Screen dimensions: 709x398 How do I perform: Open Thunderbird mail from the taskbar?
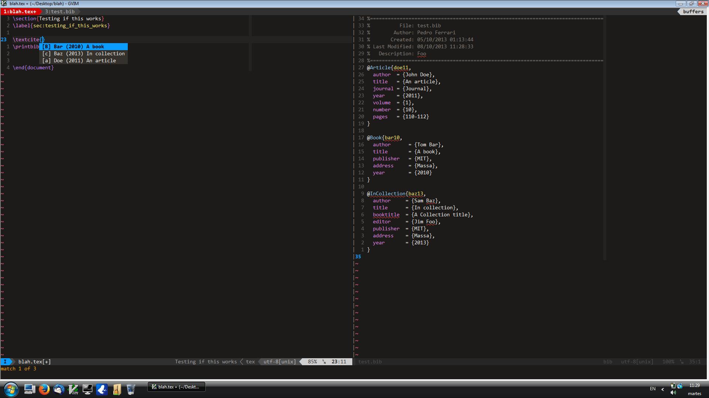[59, 389]
